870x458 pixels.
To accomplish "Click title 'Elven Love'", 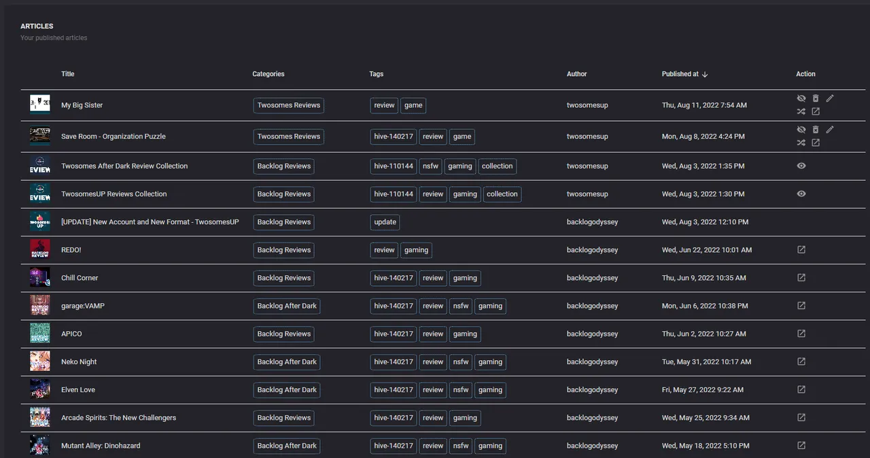I will 78,389.
